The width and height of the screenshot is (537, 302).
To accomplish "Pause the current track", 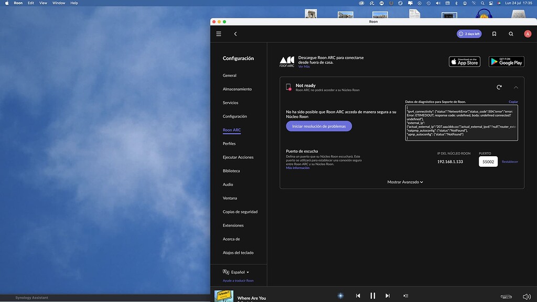I will pos(373,296).
